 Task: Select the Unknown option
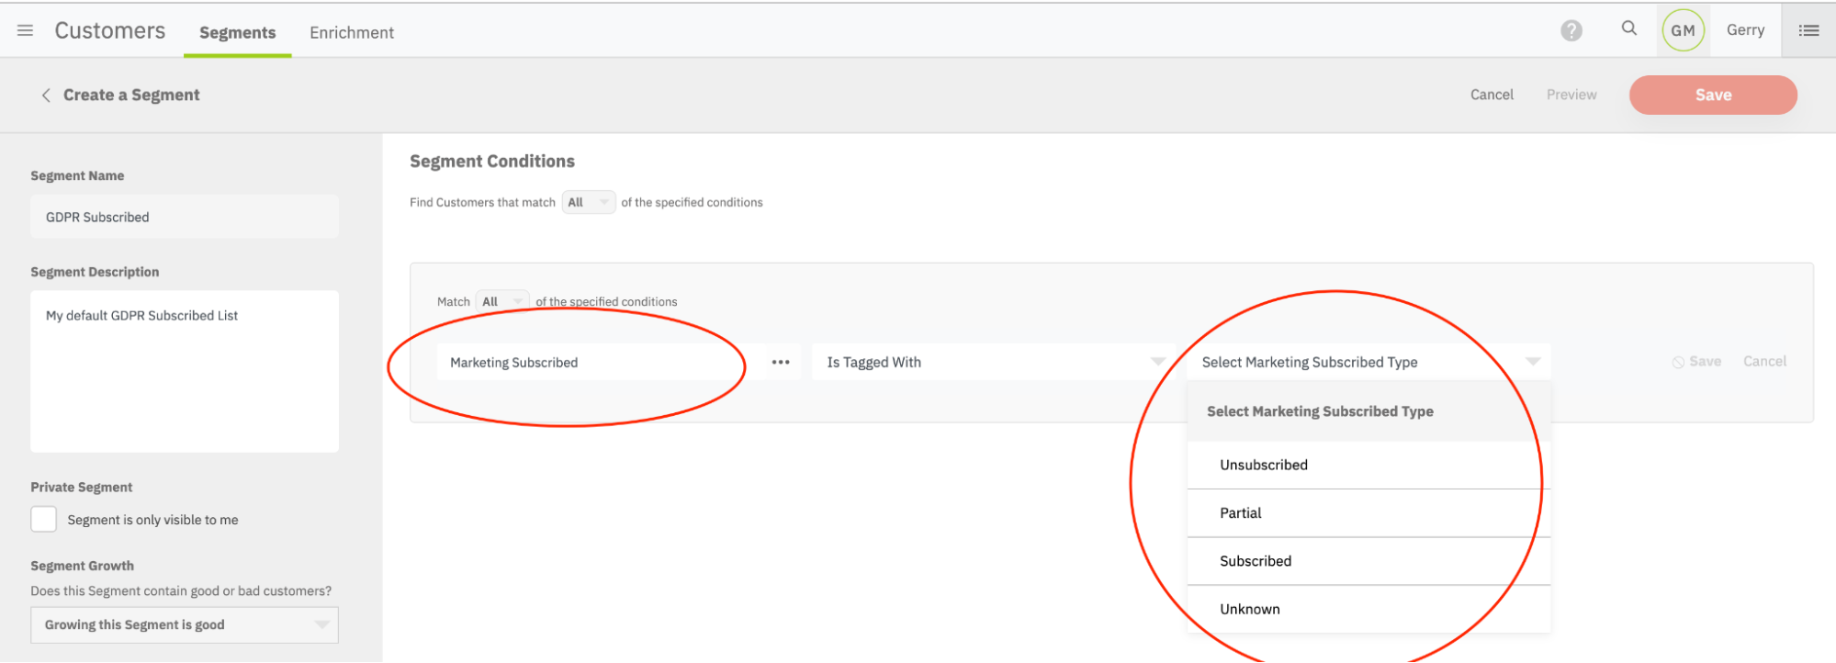(x=1369, y=609)
